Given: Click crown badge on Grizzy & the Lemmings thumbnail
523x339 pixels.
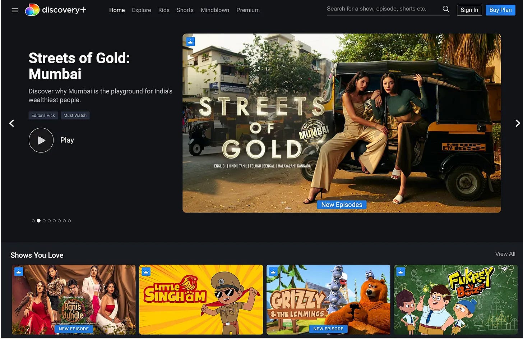Looking at the screenshot, I should [x=273, y=272].
